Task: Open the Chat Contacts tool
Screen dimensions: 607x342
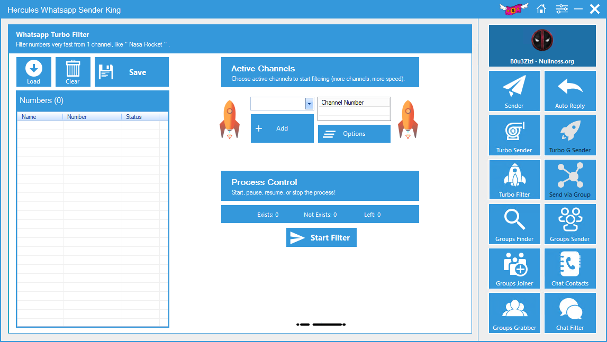Action: pos(570,269)
